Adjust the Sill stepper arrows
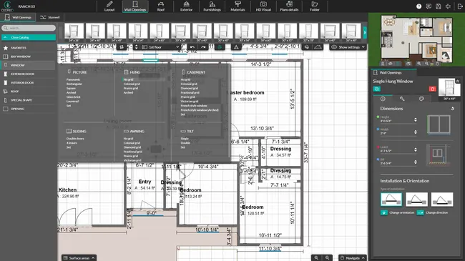 pos(415,162)
